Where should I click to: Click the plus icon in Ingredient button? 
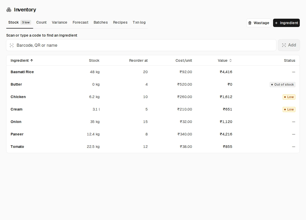[276, 23]
